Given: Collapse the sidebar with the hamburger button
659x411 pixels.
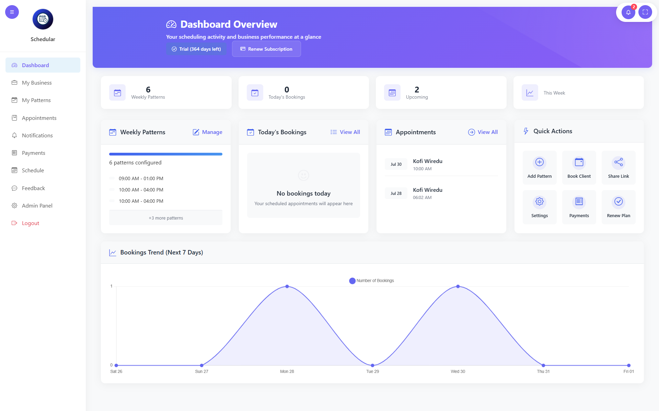Looking at the screenshot, I should point(12,12).
